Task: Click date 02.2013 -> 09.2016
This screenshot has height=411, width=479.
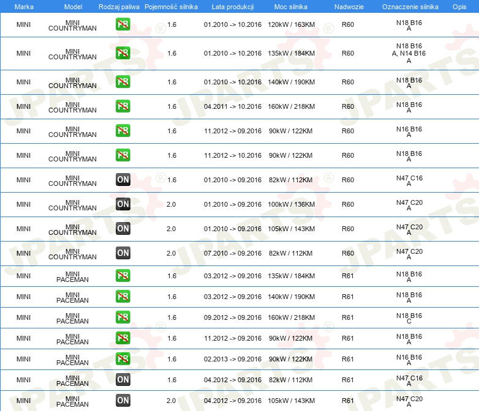Action: click(x=233, y=359)
